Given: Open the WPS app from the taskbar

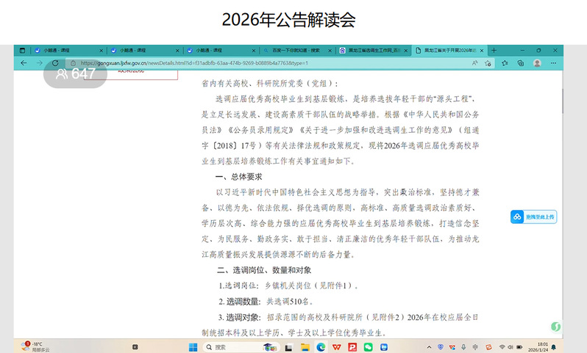Looking at the screenshot, I should (x=336, y=346).
